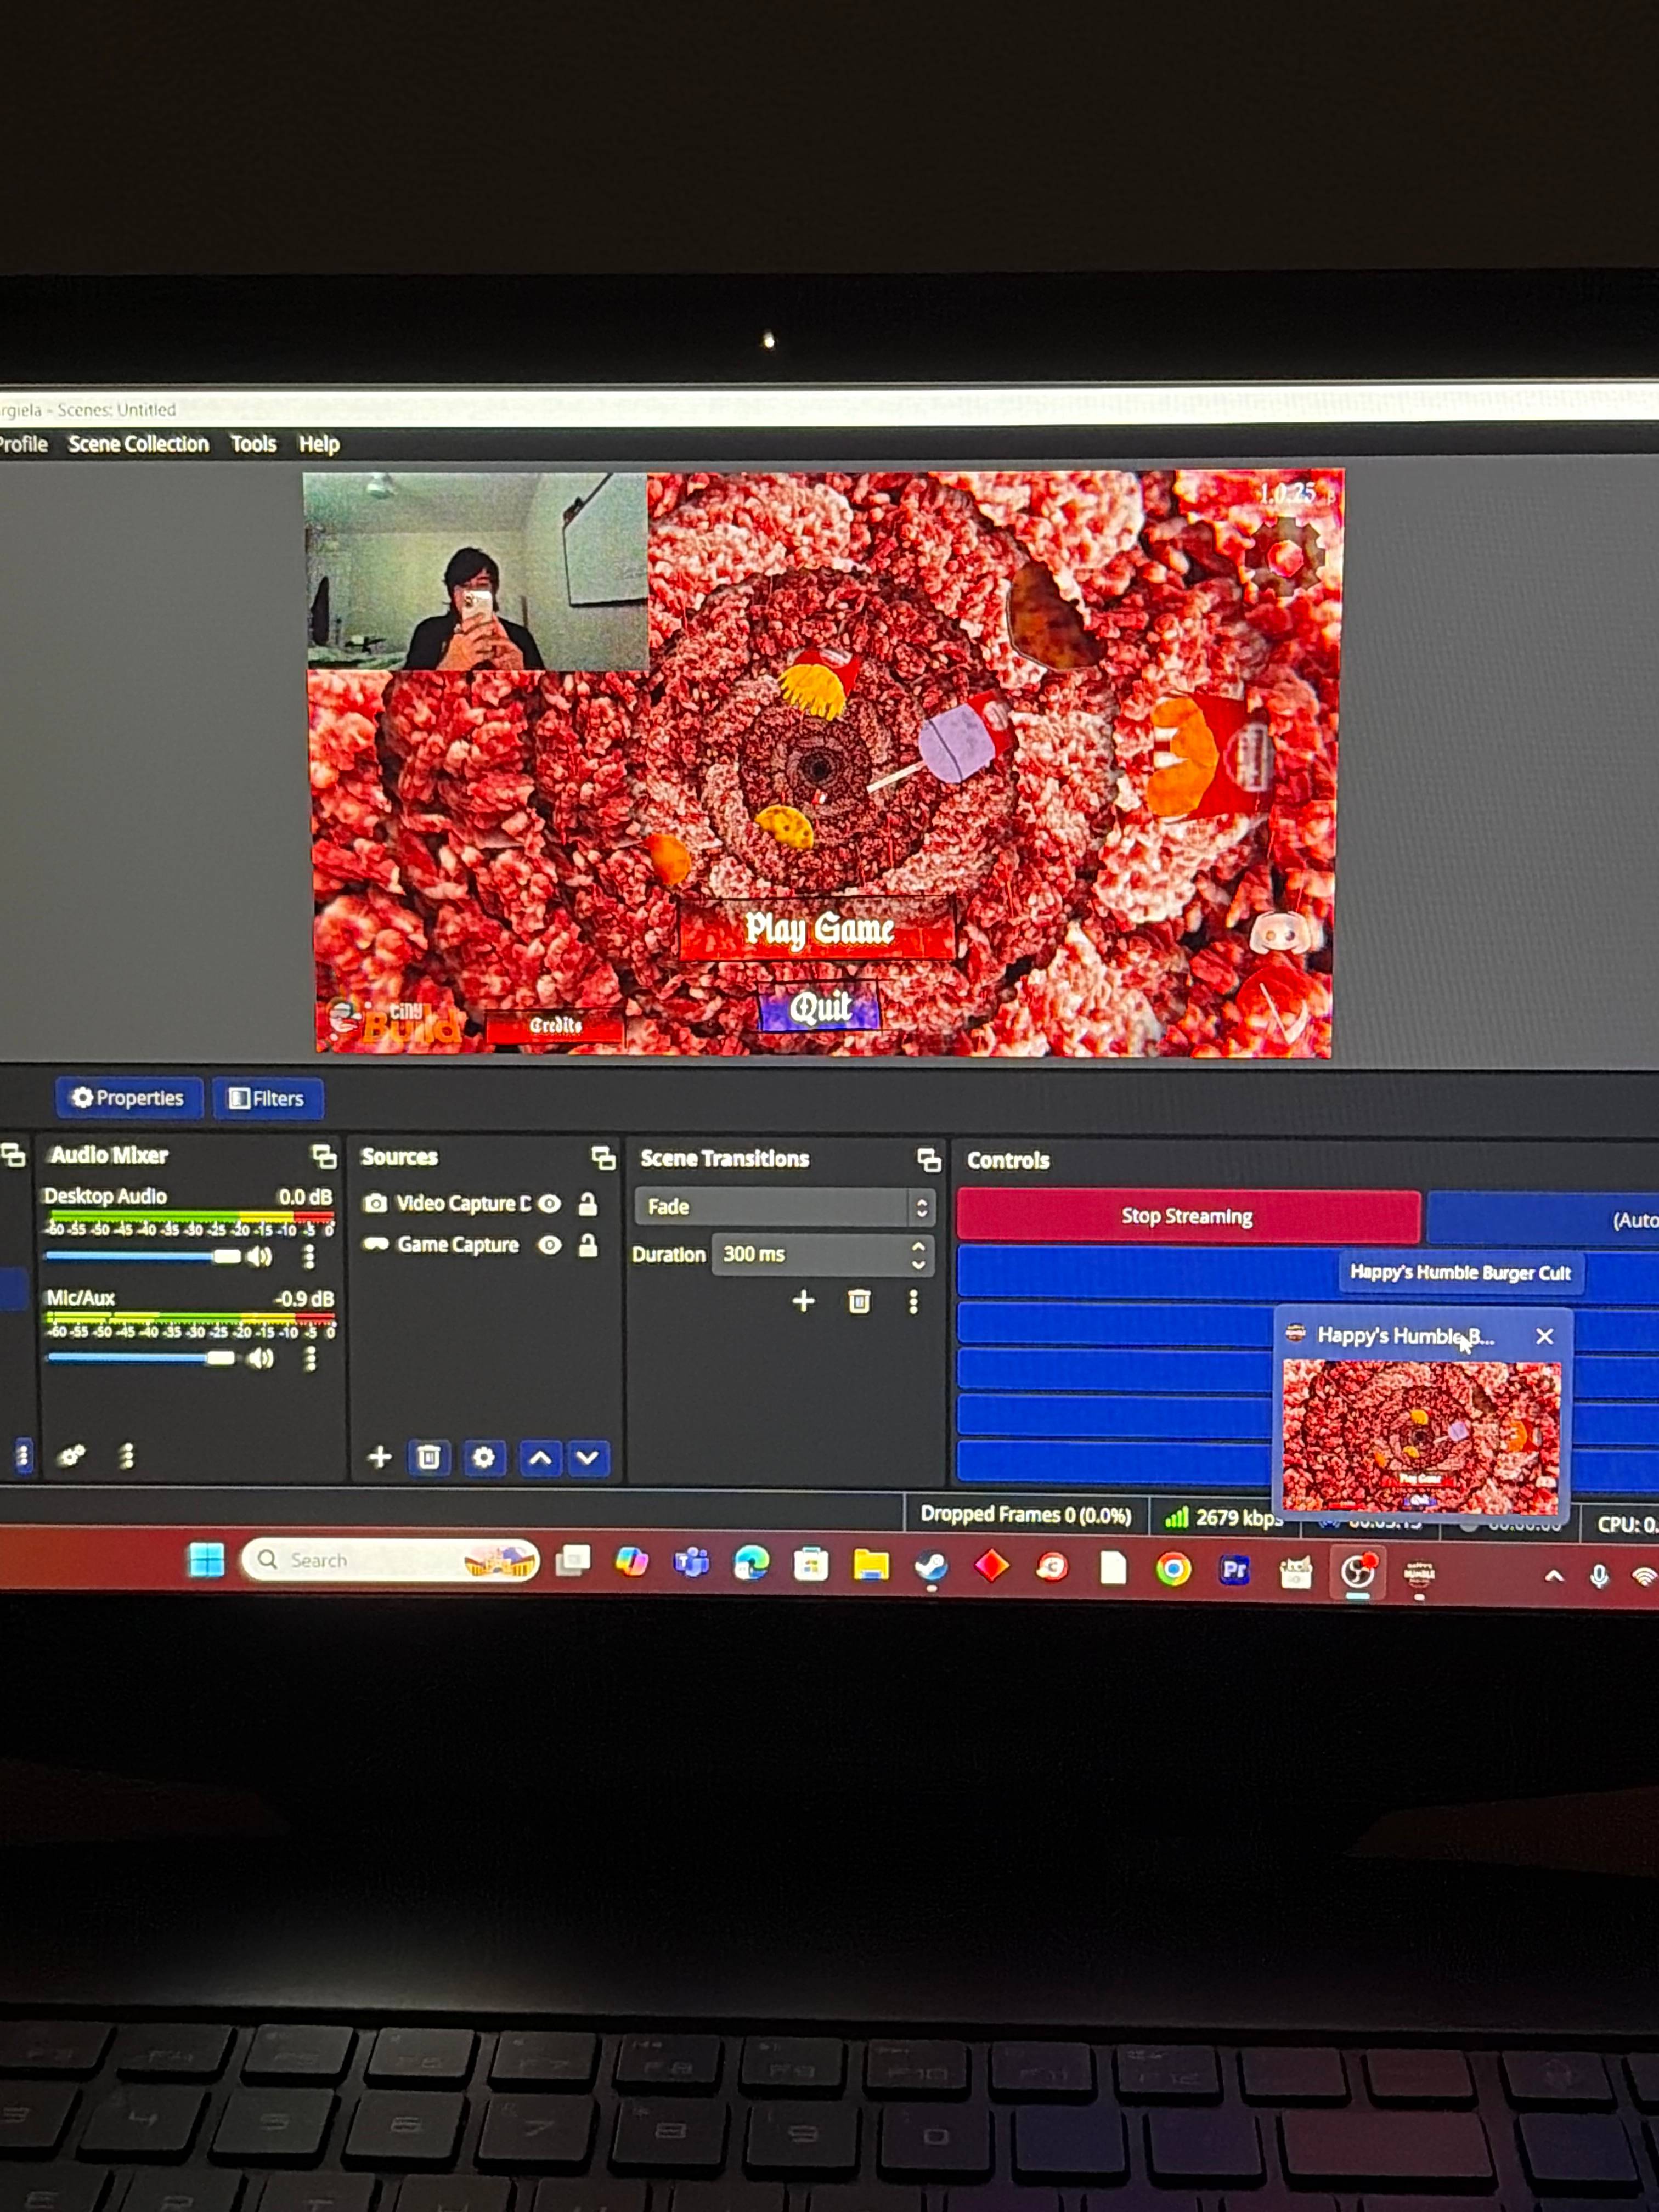Screen dimensions: 1659x2212
Task: Add a scene transition
Action: coord(803,1301)
